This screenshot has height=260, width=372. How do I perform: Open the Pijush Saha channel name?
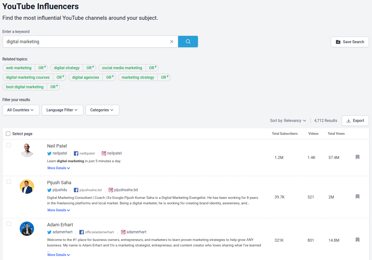(x=59, y=182)
